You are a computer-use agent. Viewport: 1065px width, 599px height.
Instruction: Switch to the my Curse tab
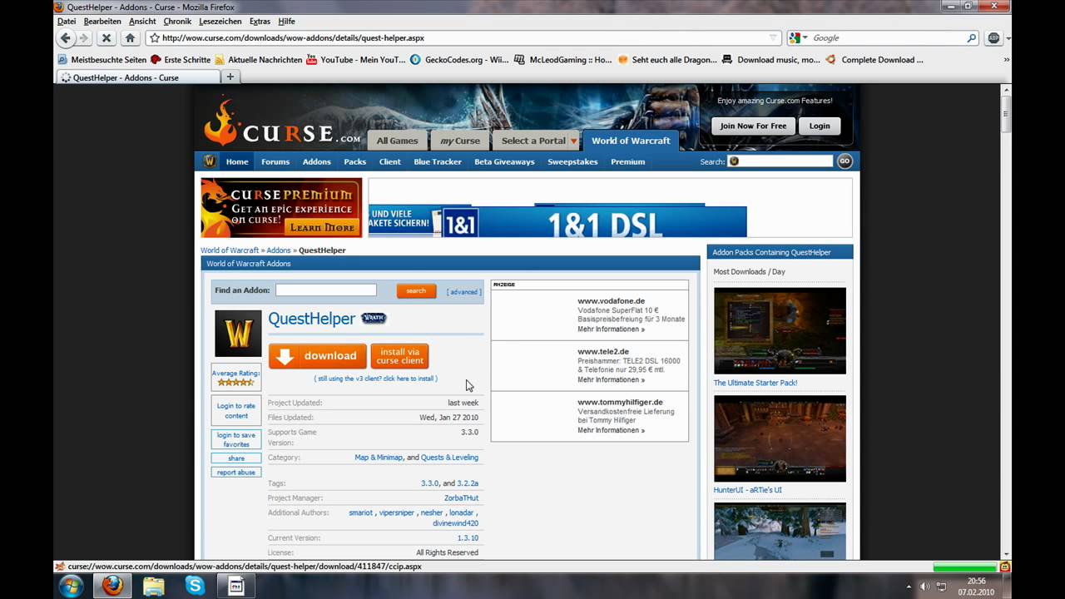tap(460, 141)
